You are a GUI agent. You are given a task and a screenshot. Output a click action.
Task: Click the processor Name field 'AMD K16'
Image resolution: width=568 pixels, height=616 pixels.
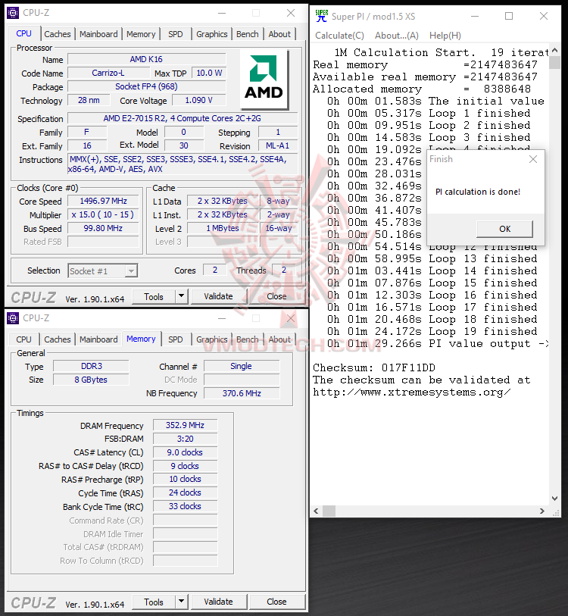point(146,59)
